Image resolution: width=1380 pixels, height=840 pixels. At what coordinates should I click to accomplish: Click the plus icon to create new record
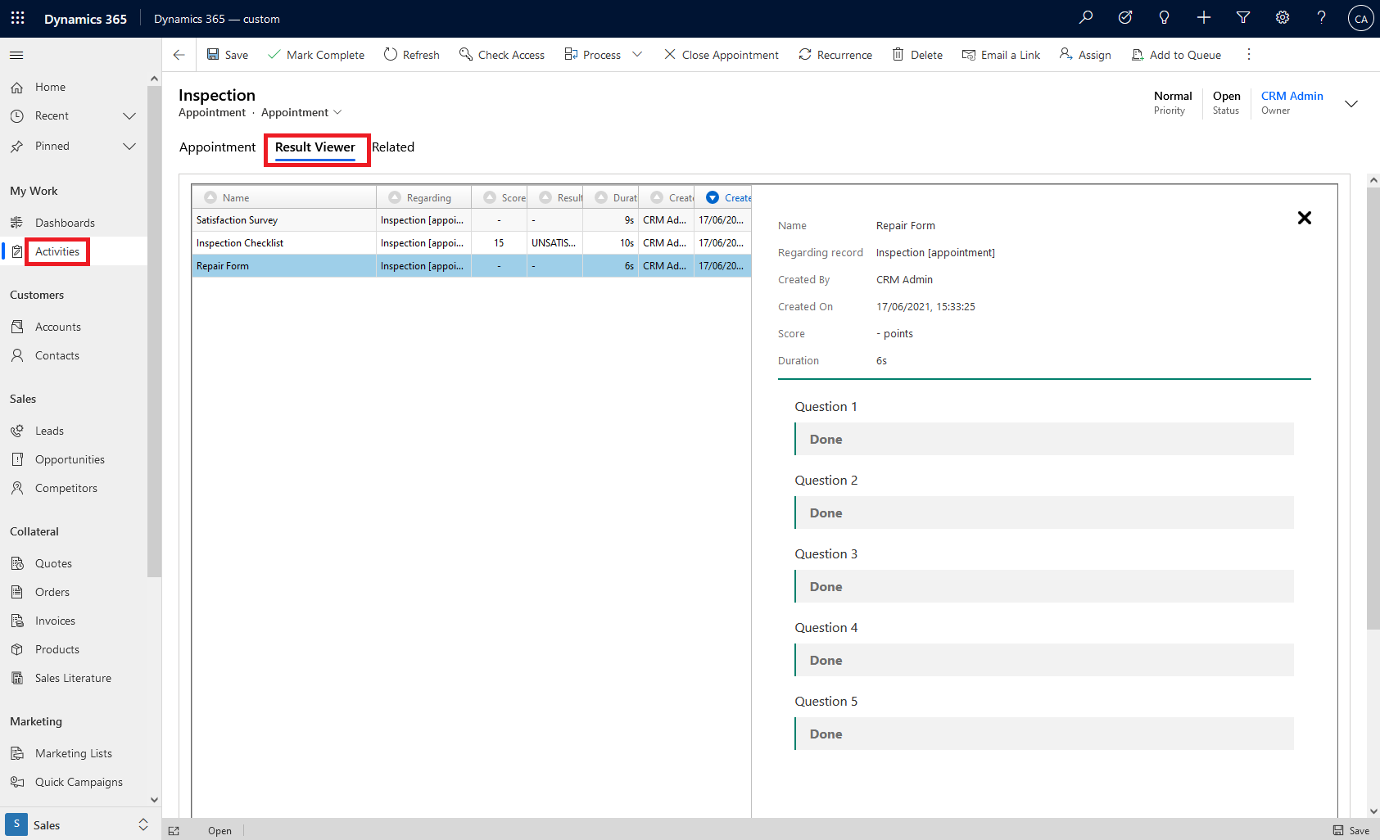pos(1204,18)
